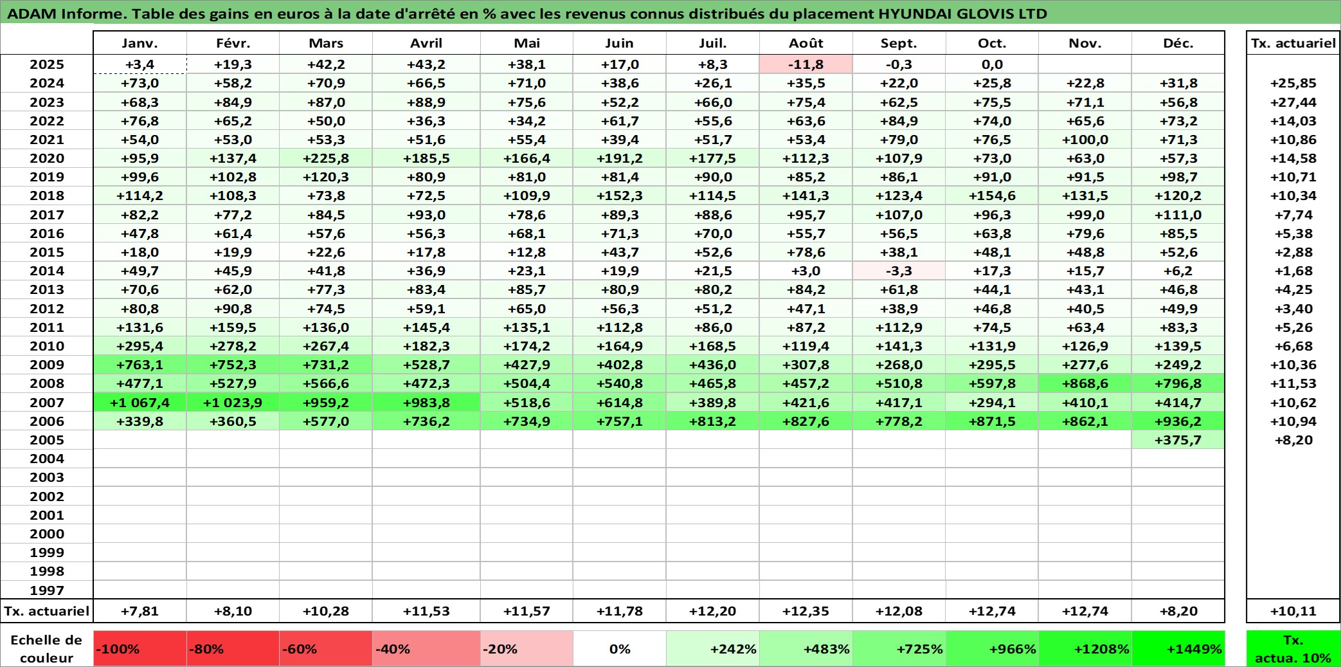Click the '+1,68' actuarial rate for 2014
Image resolution: width=1341 pixels, height=667 pixels.
pos(1293,271)
